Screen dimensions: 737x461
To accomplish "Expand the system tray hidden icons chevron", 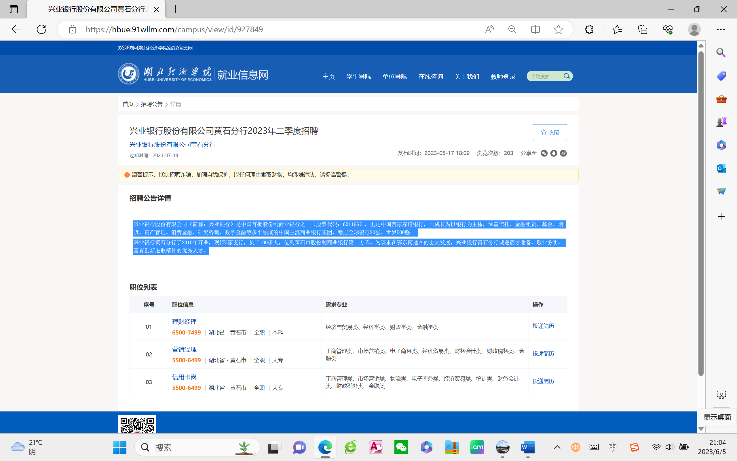I will (557, 447).
